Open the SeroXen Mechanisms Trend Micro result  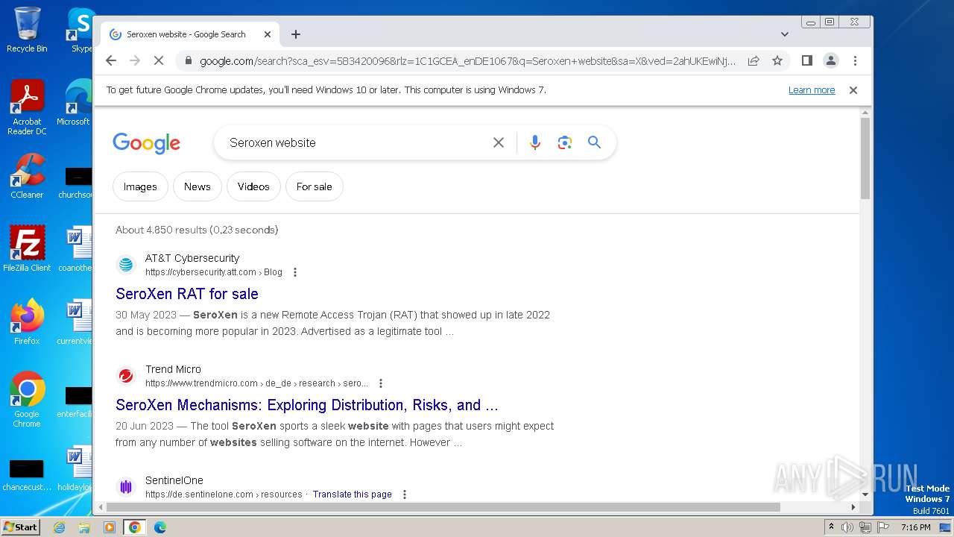point(307,405)
